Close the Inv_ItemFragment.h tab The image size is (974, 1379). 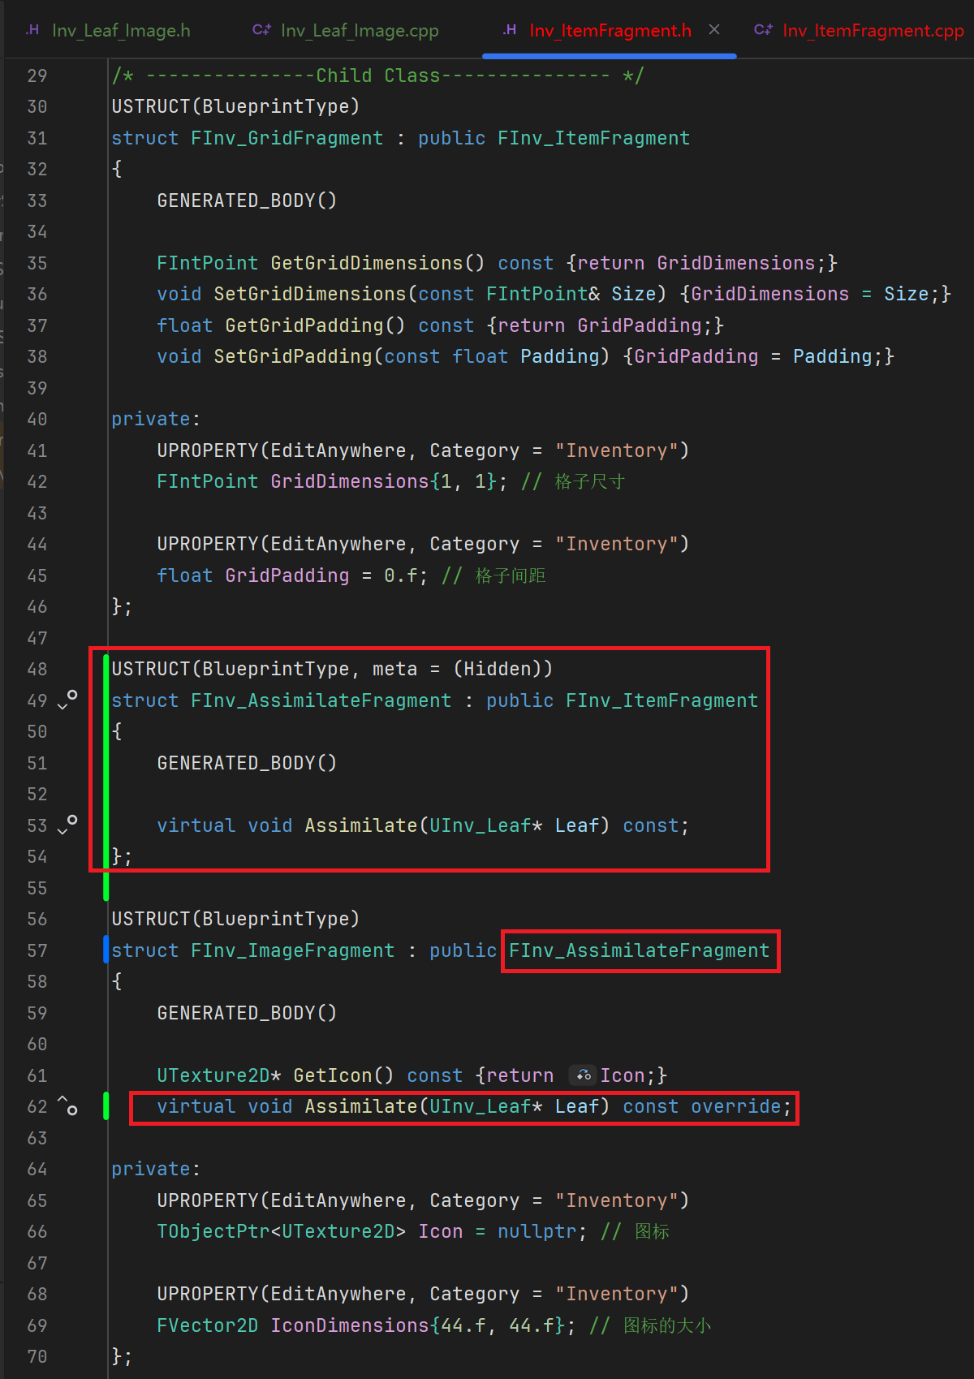[x=714, y=29]
